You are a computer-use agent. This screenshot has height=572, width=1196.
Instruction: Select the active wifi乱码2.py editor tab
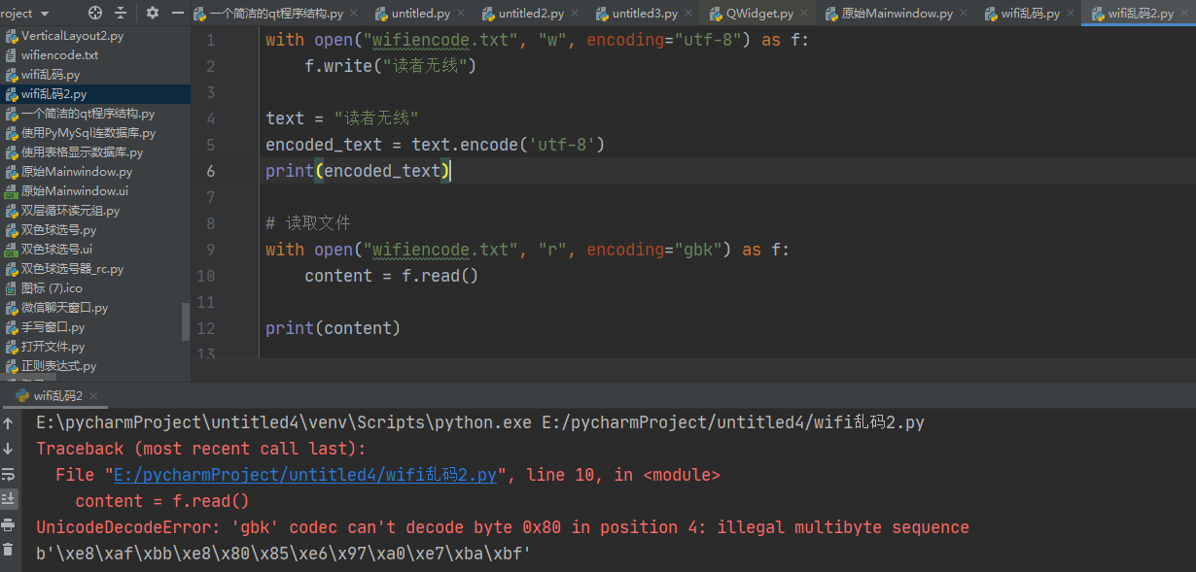(1139, 14)
